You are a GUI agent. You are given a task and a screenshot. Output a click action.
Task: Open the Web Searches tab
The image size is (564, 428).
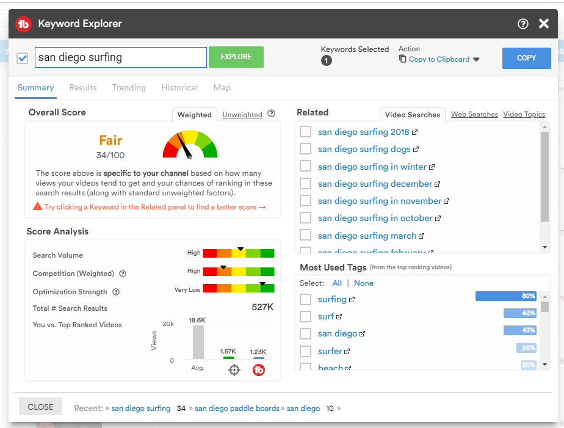[x=474, y=114]
